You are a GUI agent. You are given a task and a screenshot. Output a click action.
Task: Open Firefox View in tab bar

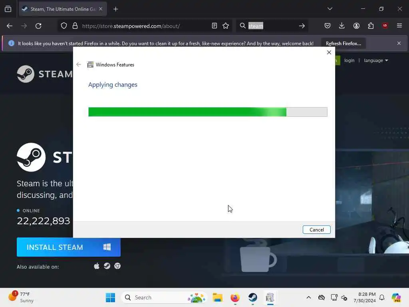pyautogui.click(x=8, y=9)
